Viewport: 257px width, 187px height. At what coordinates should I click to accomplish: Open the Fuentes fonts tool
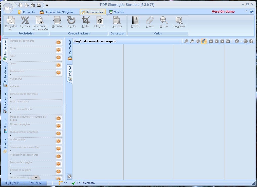click(25, 22)
